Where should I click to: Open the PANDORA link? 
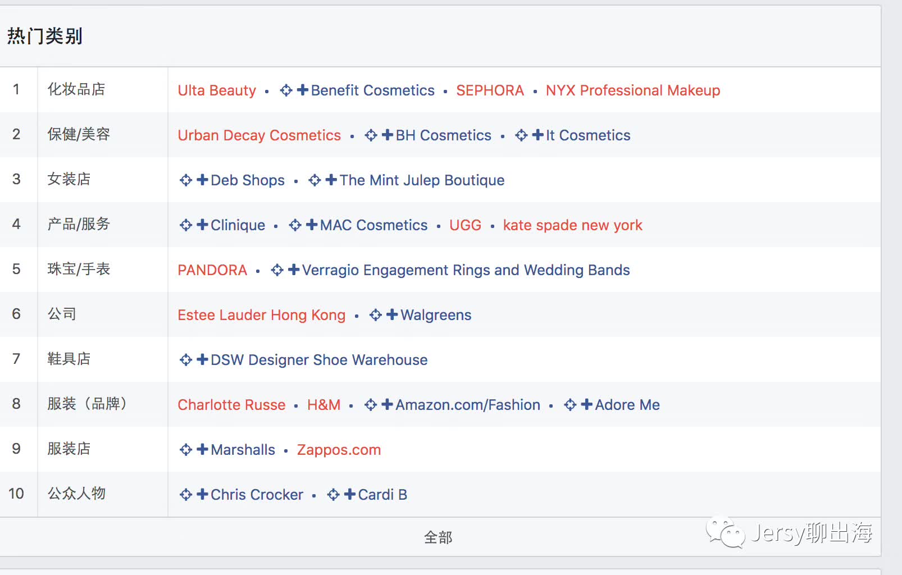212,270
